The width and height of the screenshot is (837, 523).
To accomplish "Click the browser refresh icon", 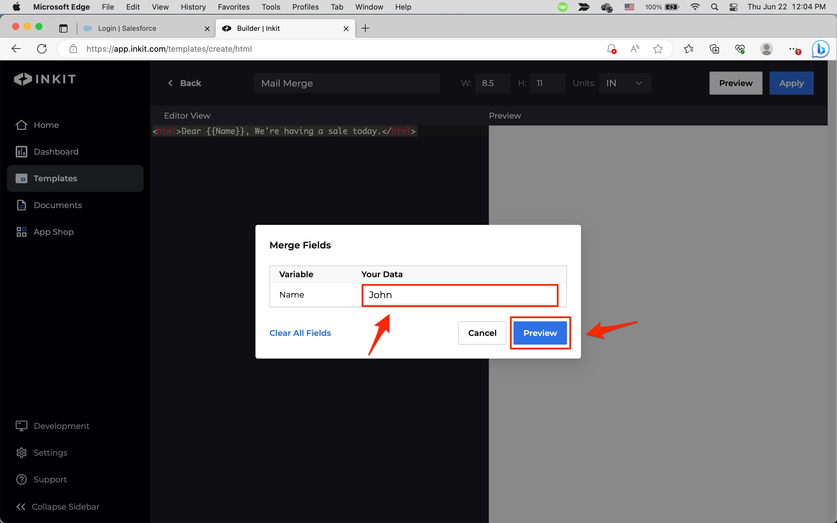I will [x=42, y=49].
